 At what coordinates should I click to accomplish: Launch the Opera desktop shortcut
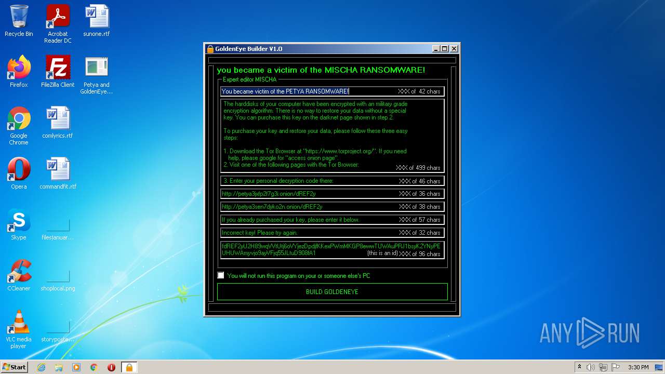[x=19, y=173]
